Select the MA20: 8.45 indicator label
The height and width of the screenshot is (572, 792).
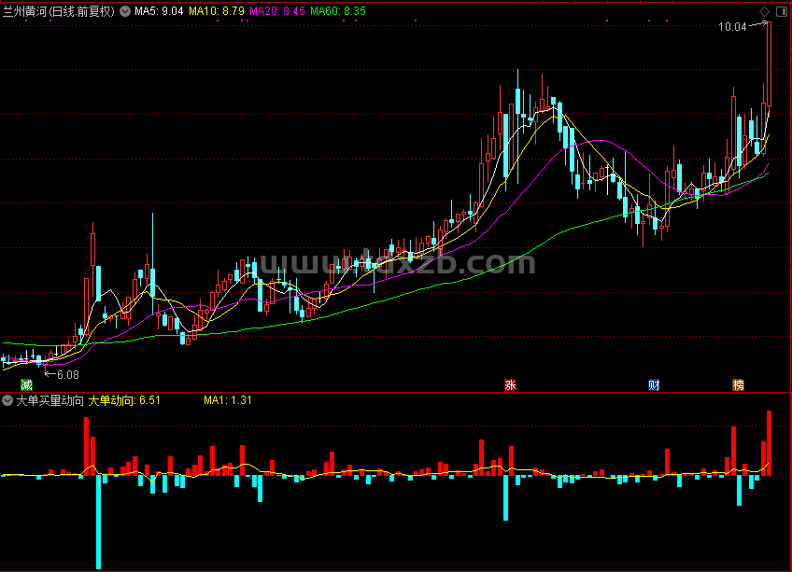coord(277,11)
